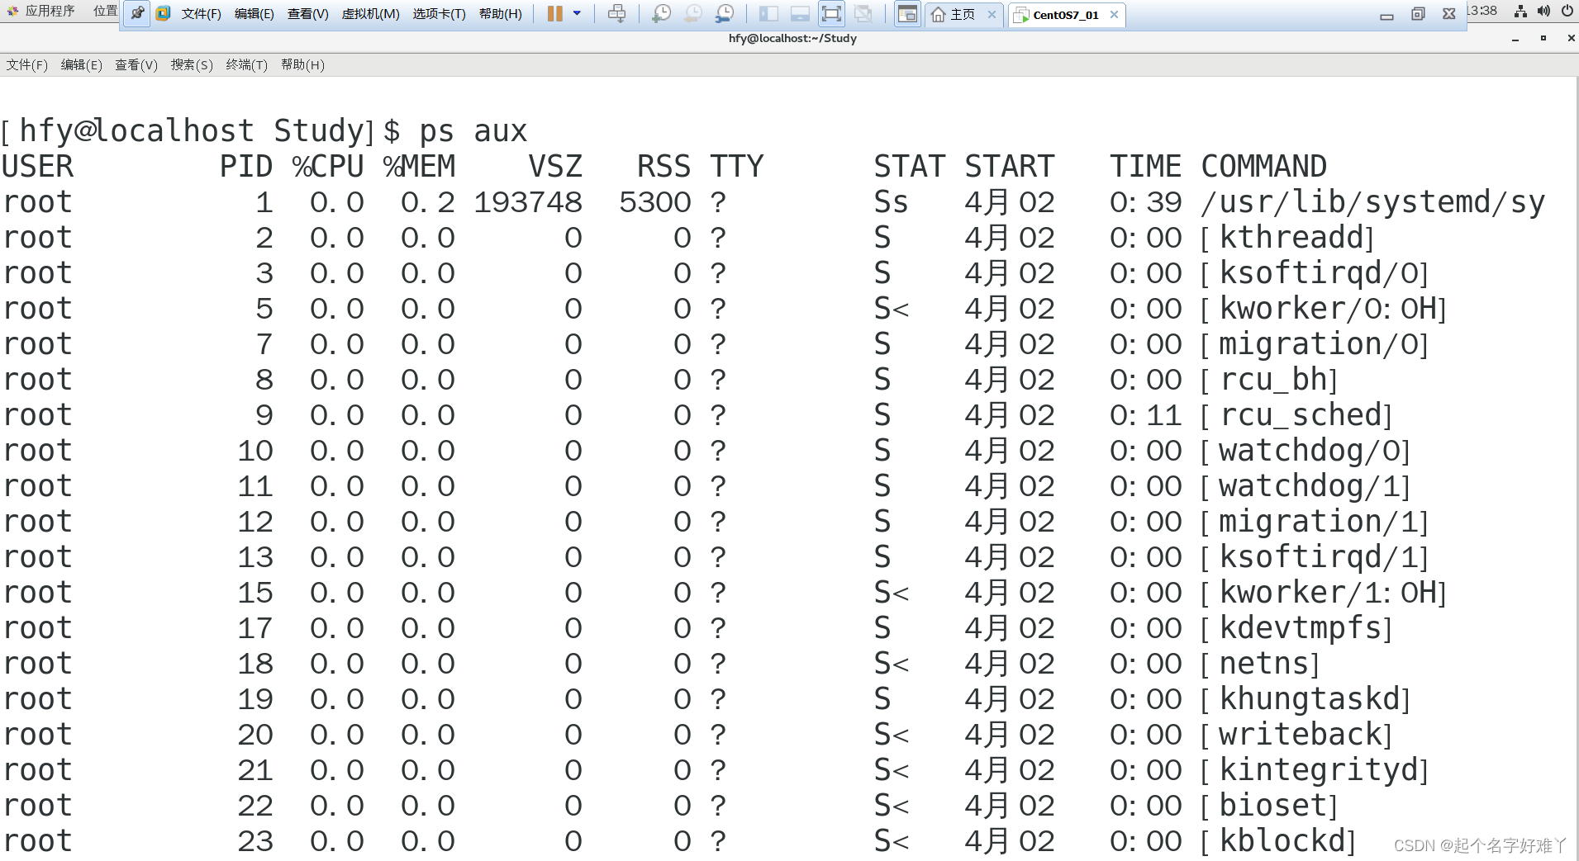Screen dimensions: 1579x861
Task: Open terminal 编辑(E) menu
Action: click(x=81, y=64)
